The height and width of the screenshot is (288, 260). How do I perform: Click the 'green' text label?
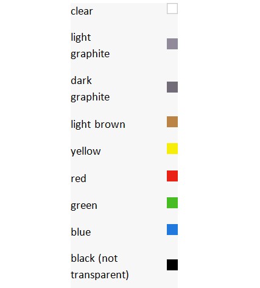click(84, 206)
